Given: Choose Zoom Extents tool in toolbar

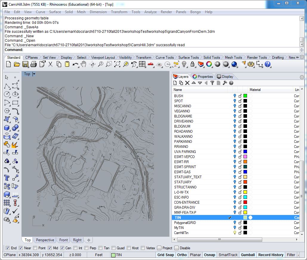Looking at the screenshot, I should click(117, 64).
